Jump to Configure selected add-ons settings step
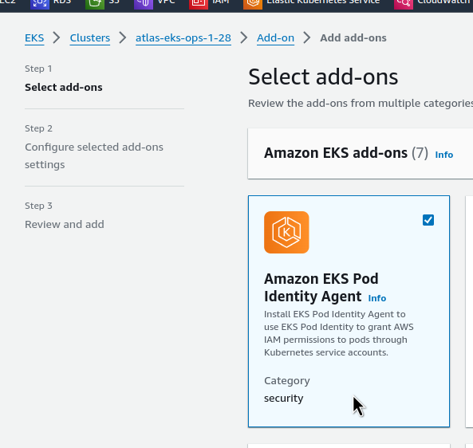The width and height of the screenshot is (473, 448). 94,156
